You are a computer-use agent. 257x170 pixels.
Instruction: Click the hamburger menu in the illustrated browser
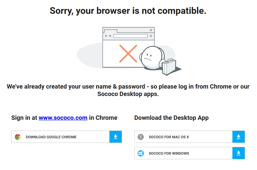[151, 36]
